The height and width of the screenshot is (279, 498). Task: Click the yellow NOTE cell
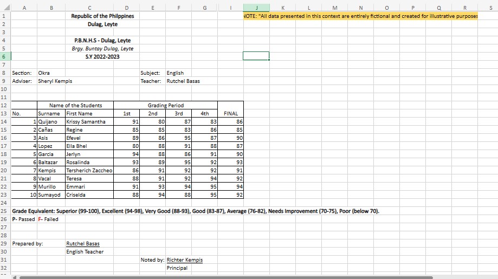tap(360, 16)
